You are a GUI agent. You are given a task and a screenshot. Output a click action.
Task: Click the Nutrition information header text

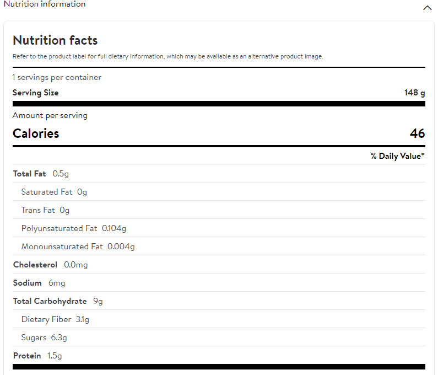pos(45,4)
